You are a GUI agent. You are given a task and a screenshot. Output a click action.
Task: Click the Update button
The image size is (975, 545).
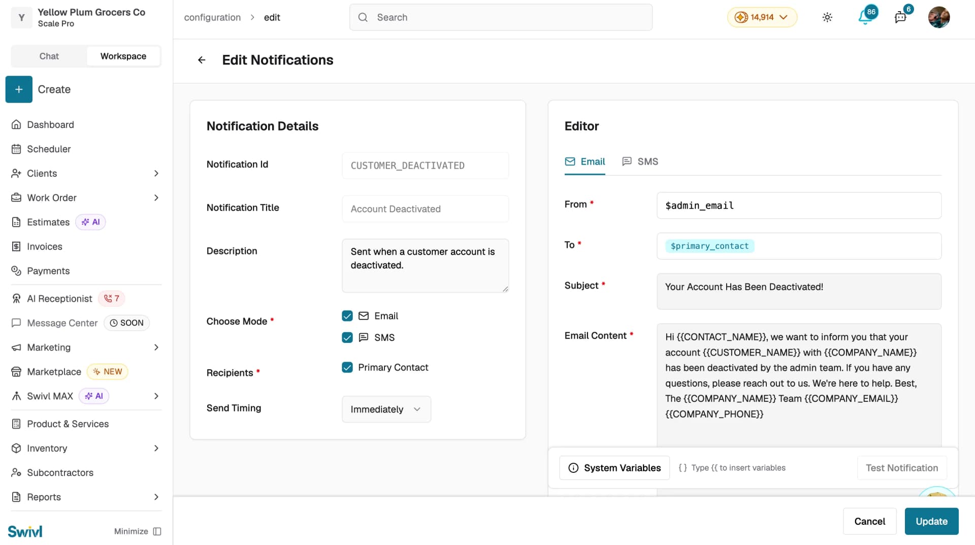(x=931, y=521)
